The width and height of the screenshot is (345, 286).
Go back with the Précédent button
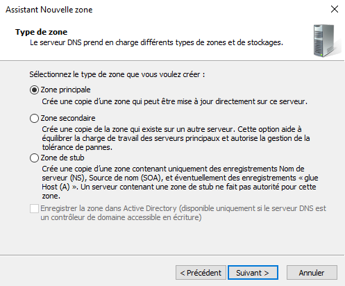(x=201, y=273)
